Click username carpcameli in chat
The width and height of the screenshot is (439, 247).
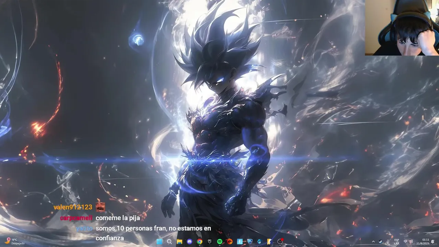(x=76, y=218)
